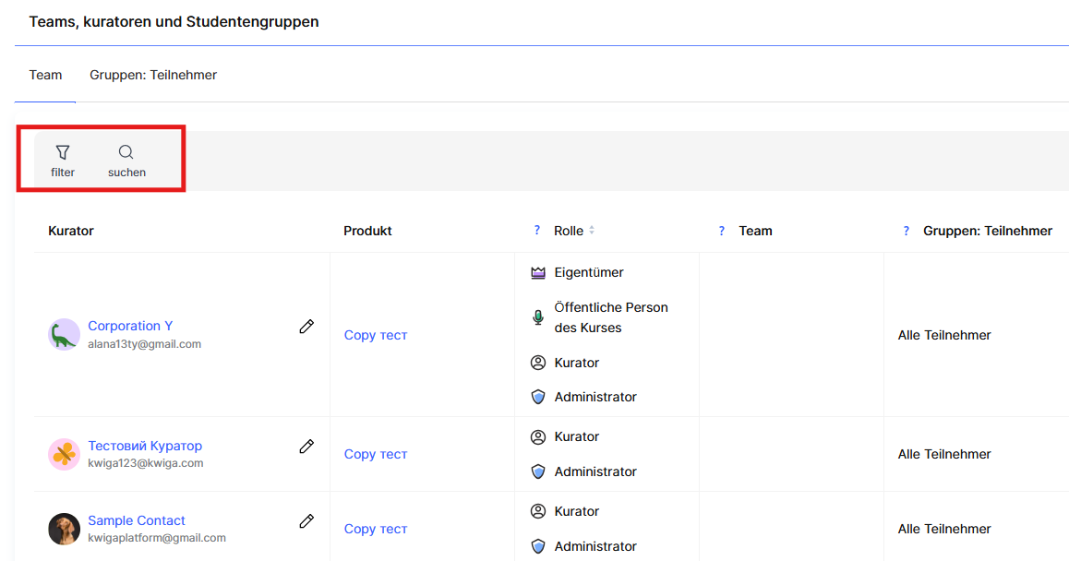Open the filter tool
This screenshot has height=561, width=1069.
(63, 161)
